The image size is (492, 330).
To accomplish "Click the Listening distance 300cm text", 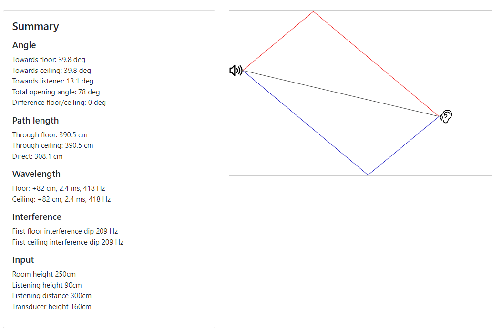I will (52, 296).
